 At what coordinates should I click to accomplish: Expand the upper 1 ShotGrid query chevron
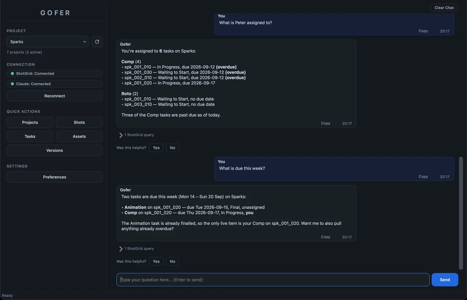point(121,135)
